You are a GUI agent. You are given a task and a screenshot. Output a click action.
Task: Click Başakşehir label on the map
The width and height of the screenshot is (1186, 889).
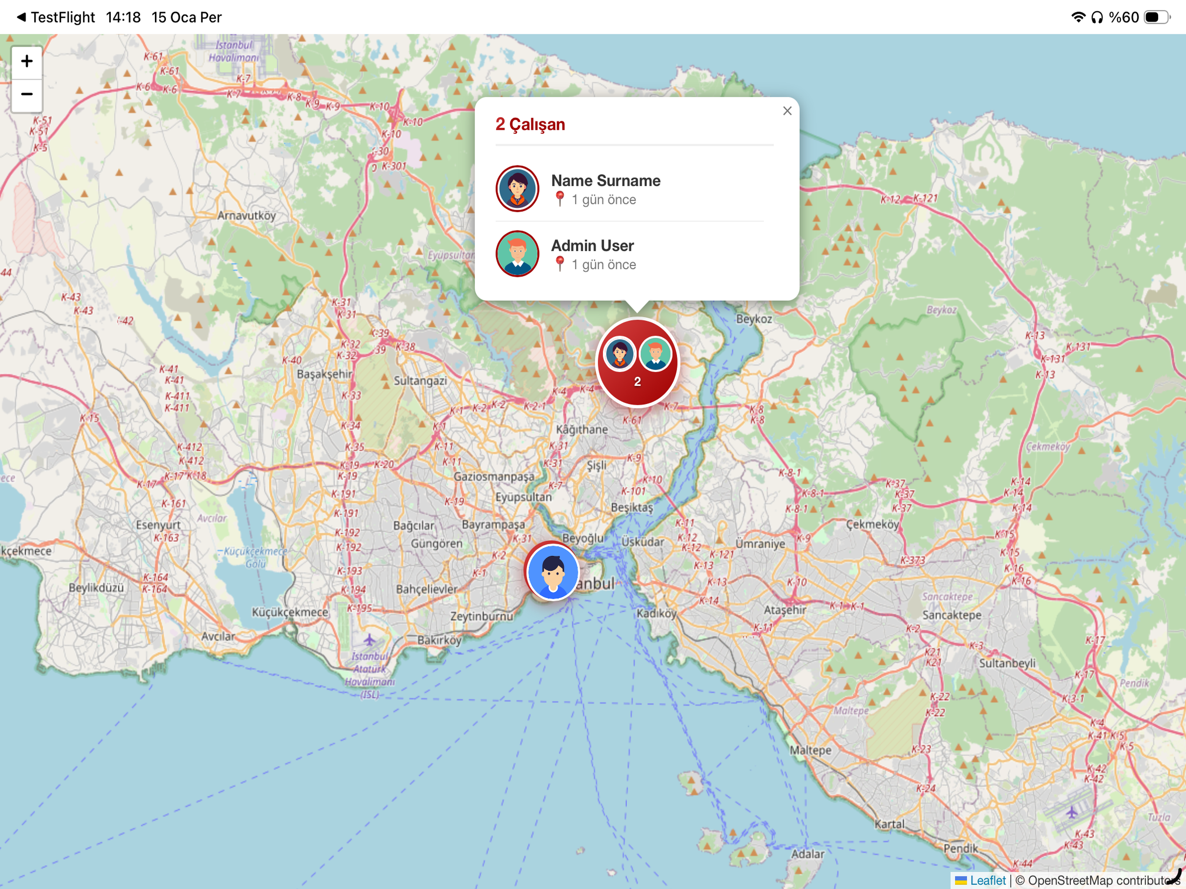324,374
